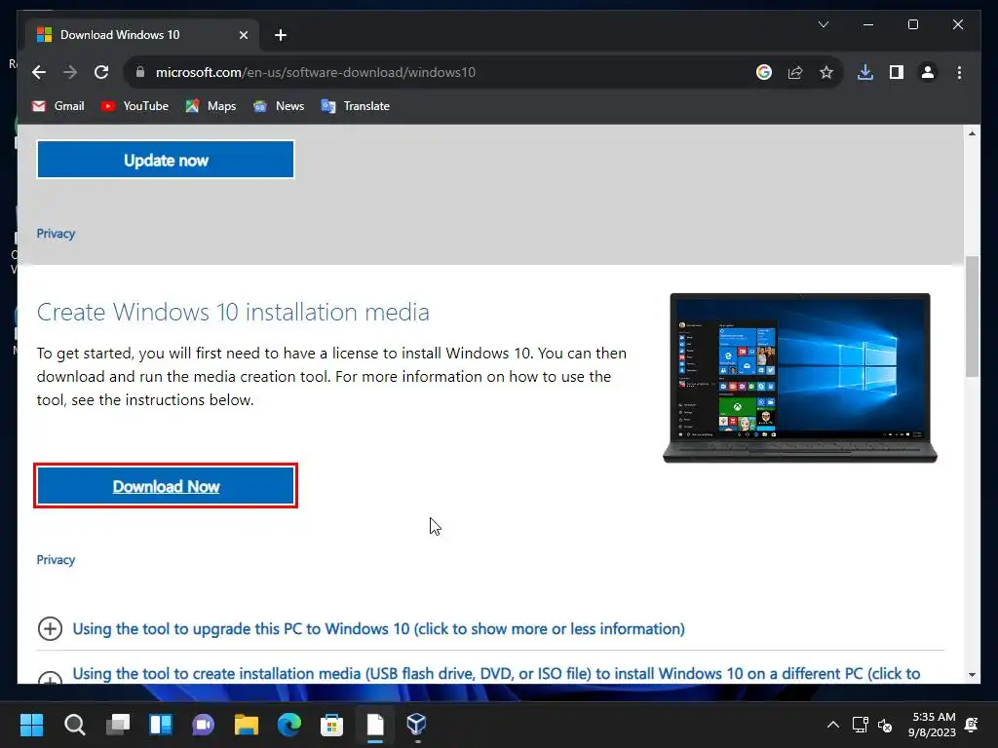Expand the upgrade this PC section icon
This screenshot has height=748, width=998.
(x=50, y=628)
